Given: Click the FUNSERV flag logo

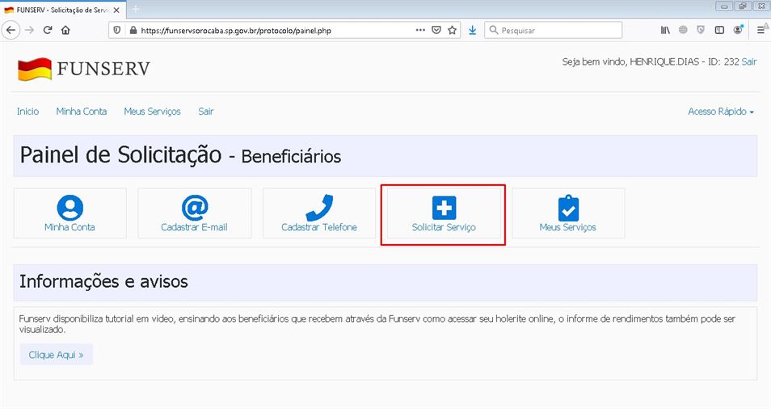Looking at the screenshot, I should 35,70.
